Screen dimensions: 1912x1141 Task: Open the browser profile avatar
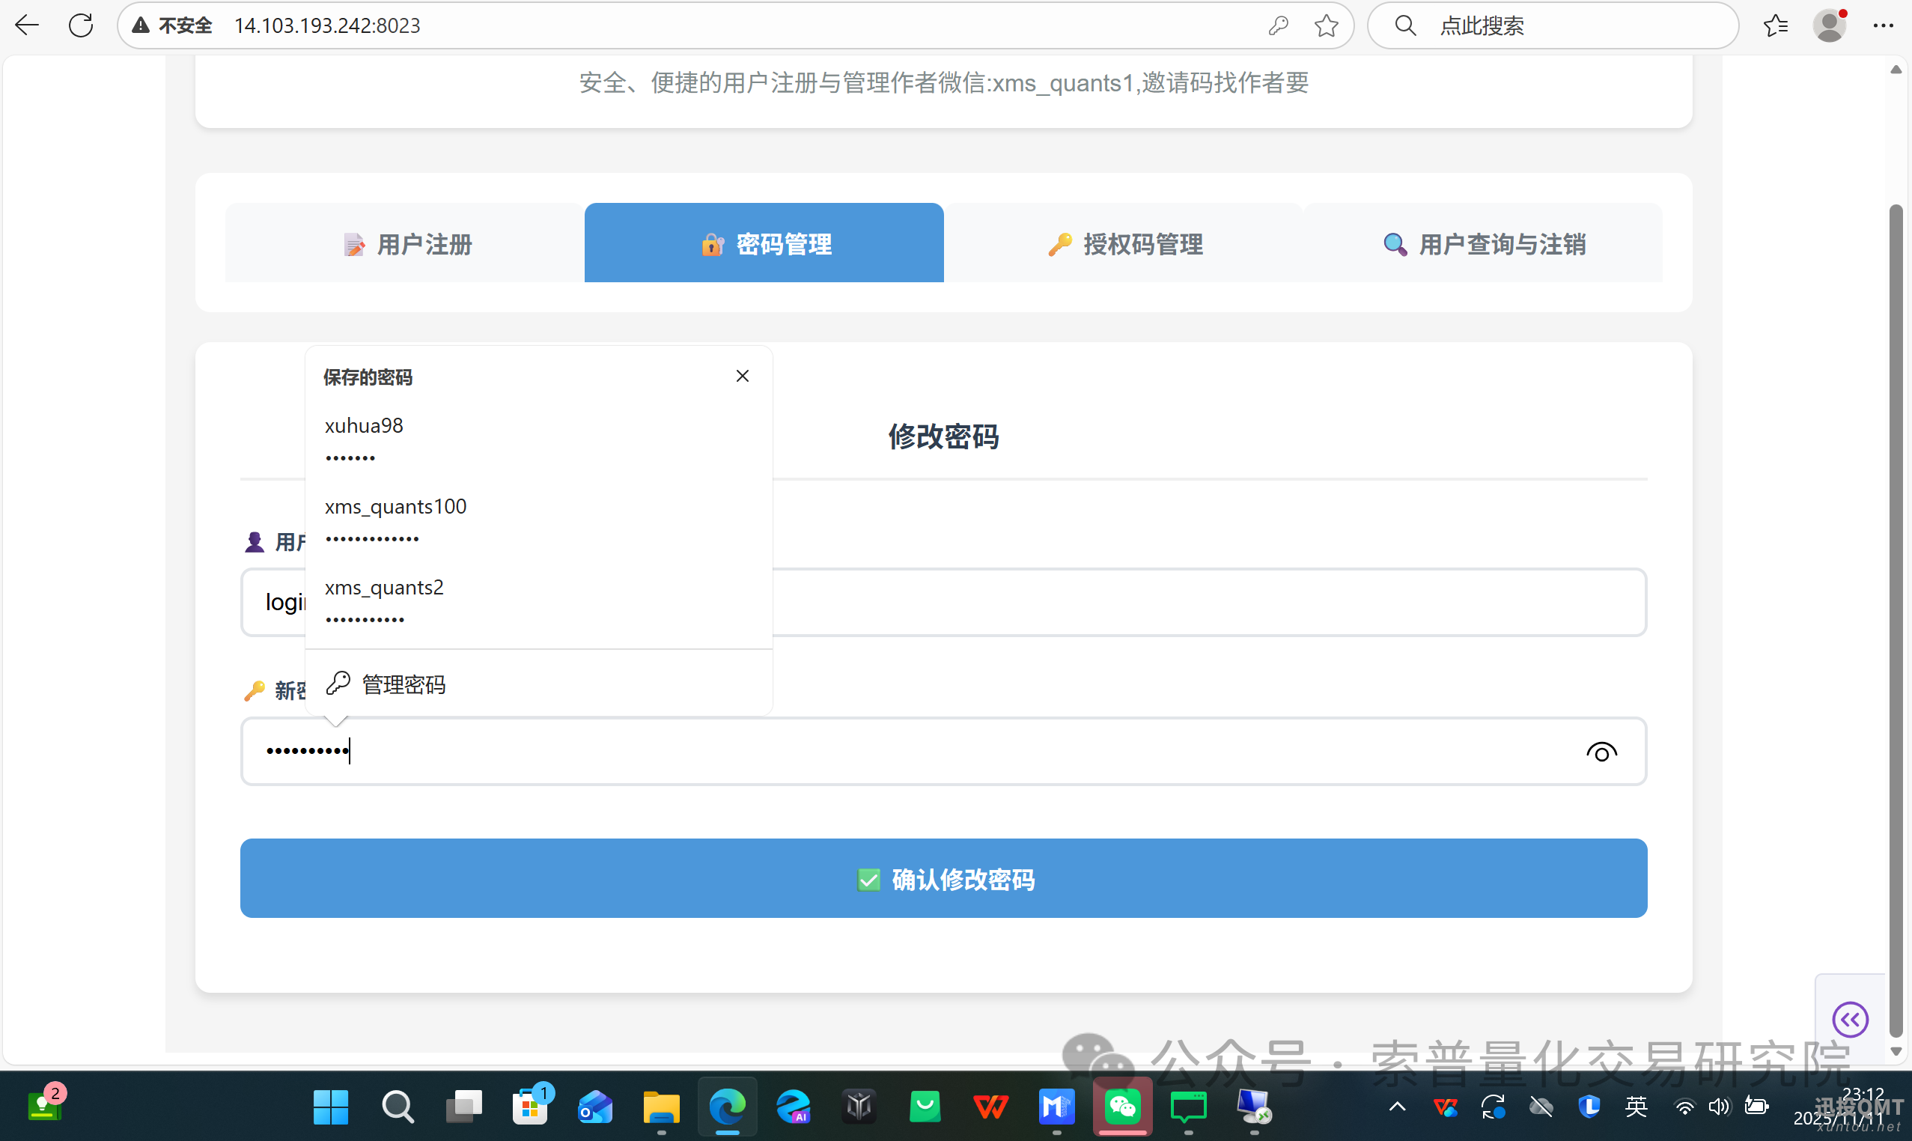(x=1830, y=25)
